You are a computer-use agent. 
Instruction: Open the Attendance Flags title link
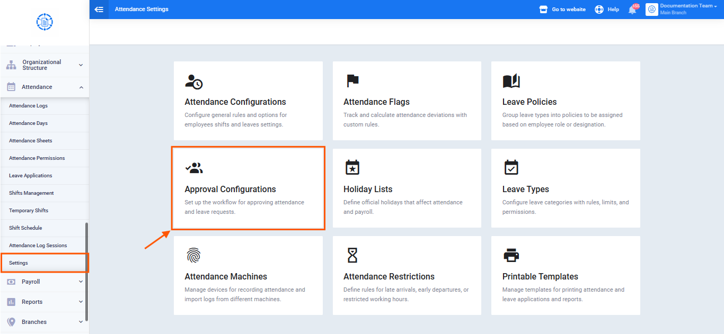pyautogui.click(x=376, y=102)
